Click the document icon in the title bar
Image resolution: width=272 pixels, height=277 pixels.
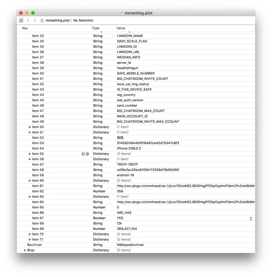click(121, 13)
